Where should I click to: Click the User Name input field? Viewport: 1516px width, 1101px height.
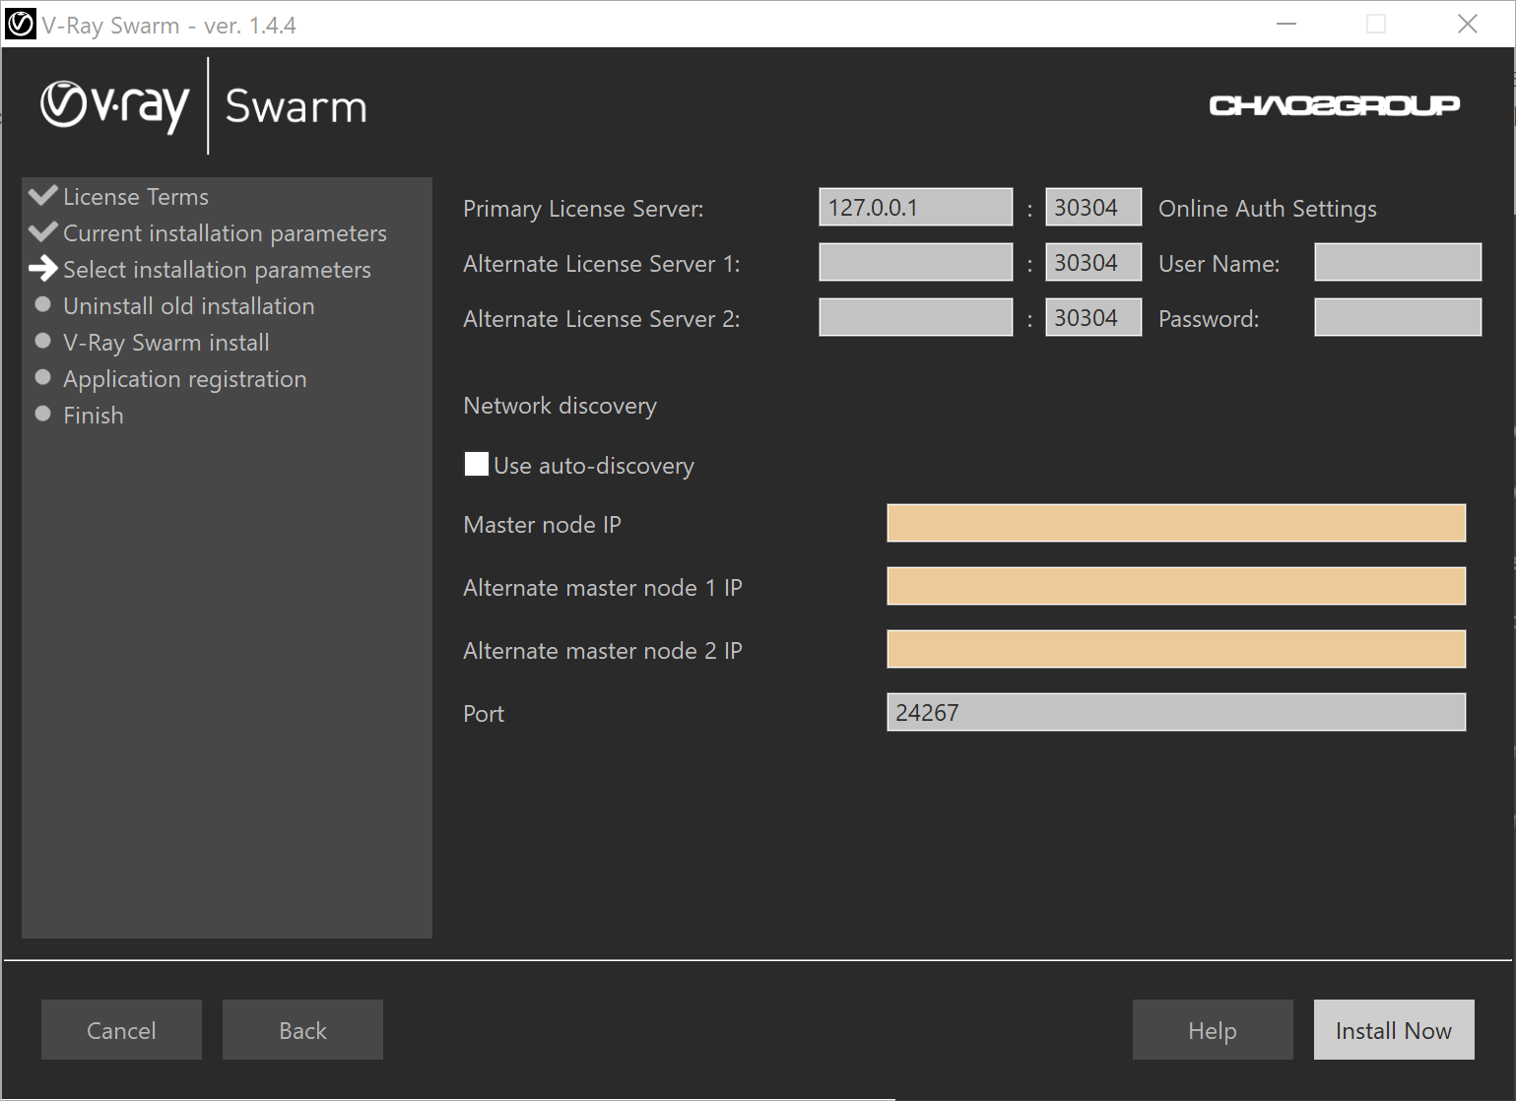[x=1398, y=262]
